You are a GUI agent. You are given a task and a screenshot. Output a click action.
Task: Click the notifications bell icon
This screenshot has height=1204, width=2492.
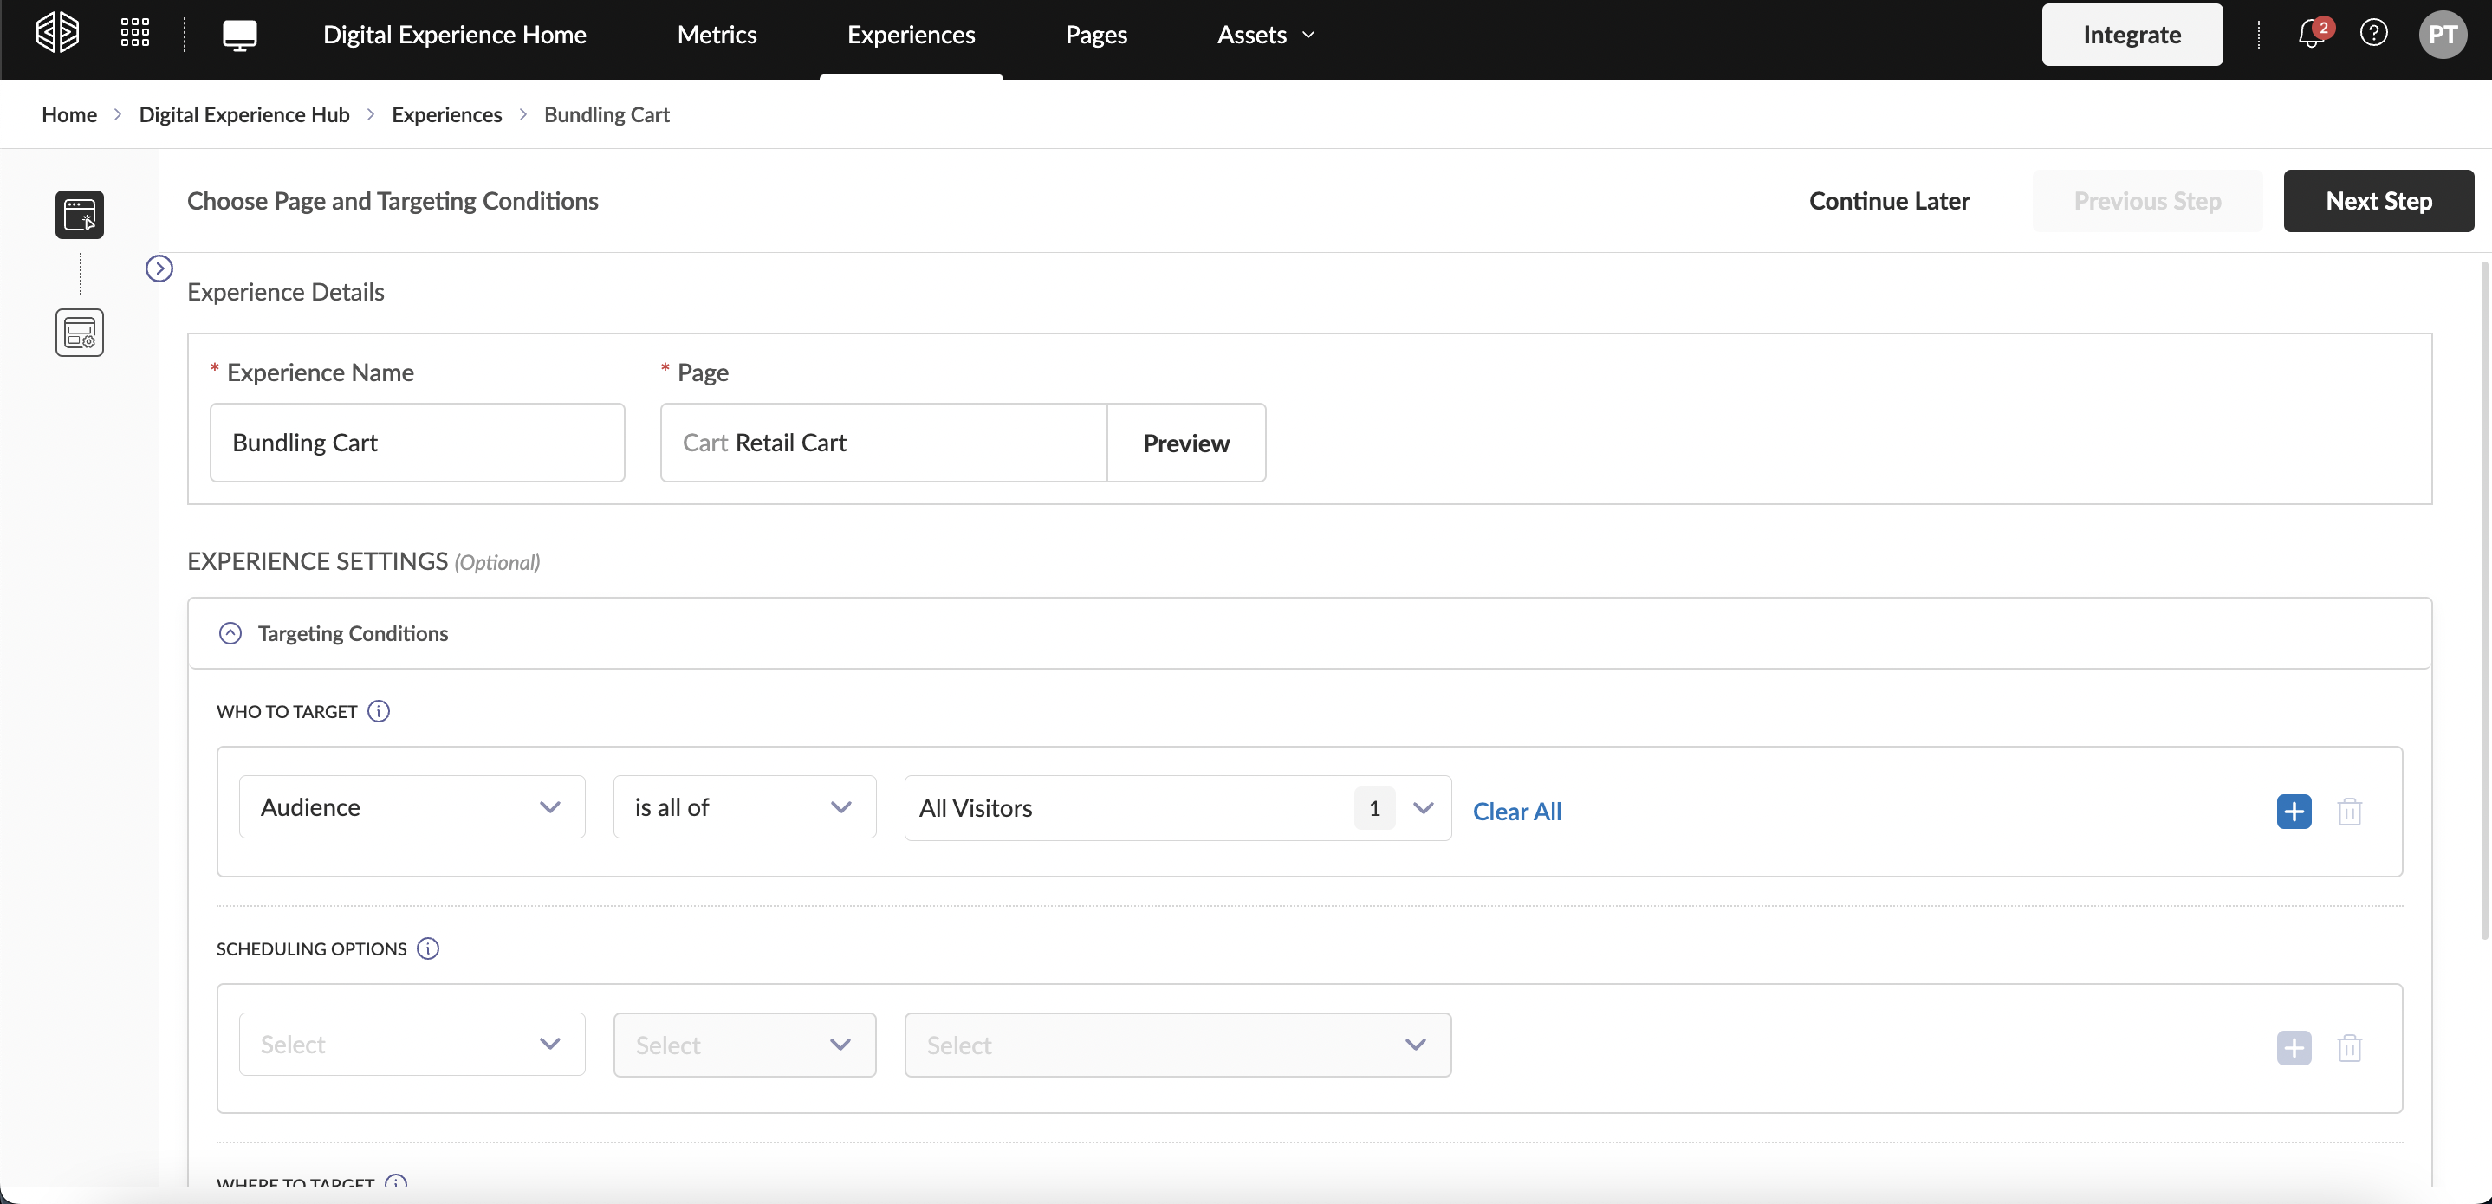(x=2310, y=34)
